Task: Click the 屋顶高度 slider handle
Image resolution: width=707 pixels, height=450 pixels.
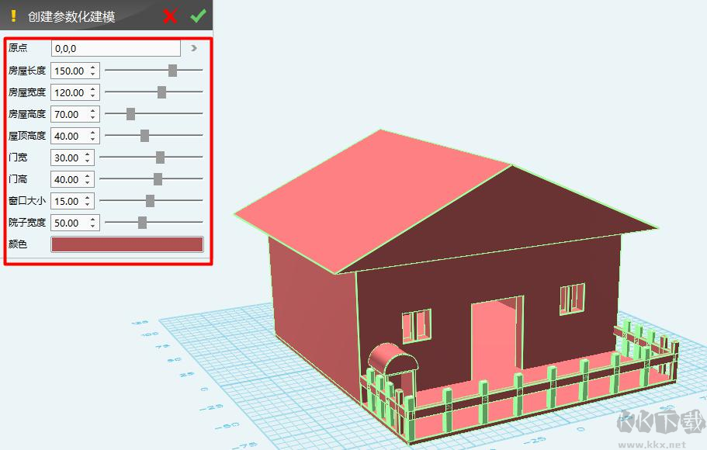Action: point(144,134)
